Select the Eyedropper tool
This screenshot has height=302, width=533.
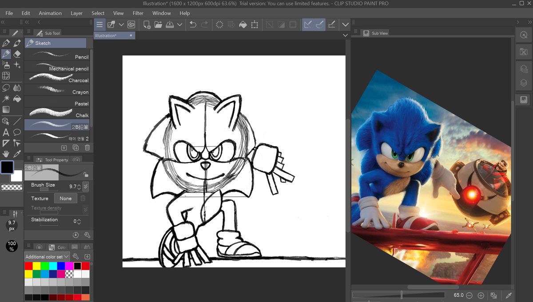coord(17,154)
